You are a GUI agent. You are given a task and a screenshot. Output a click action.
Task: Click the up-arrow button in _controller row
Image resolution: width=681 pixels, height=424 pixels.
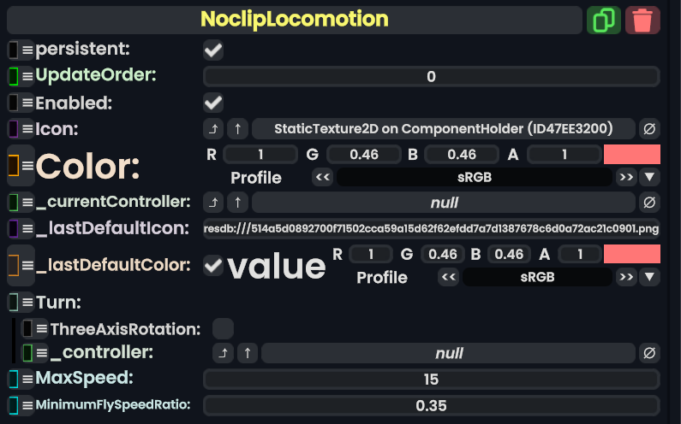[247, 353]
